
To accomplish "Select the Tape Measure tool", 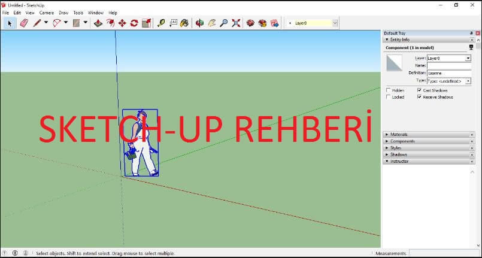I will pos(161,23).
